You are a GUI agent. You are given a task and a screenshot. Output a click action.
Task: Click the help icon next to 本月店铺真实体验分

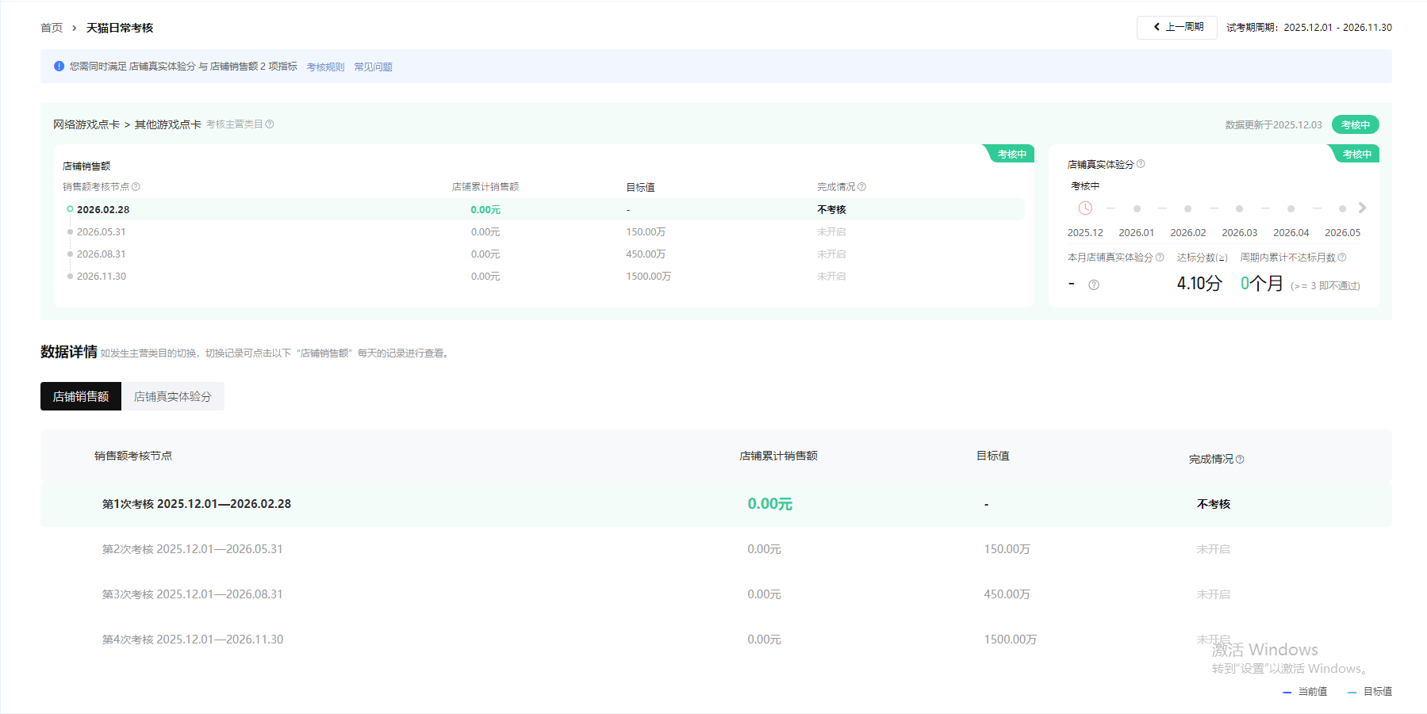point(1160,258)
